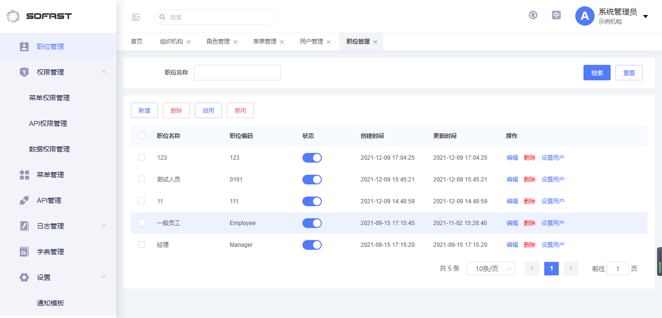Close the 角色管理 tab
The image size is (662, 318).
[236, 42]
